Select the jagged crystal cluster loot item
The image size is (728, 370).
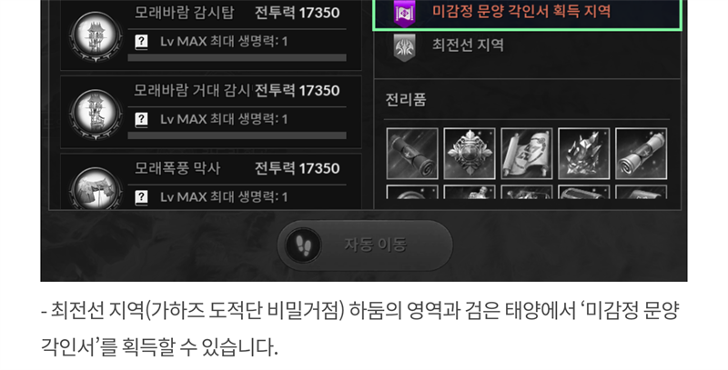583,154
